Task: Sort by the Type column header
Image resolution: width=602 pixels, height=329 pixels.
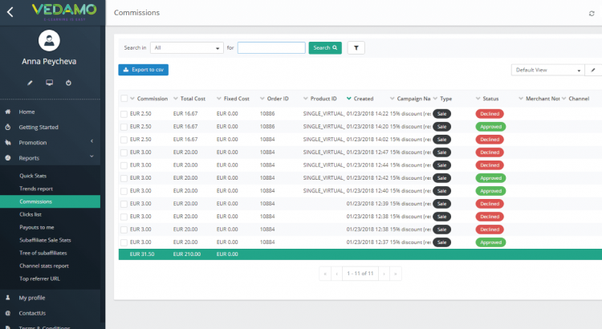Action: coord(445,99)
